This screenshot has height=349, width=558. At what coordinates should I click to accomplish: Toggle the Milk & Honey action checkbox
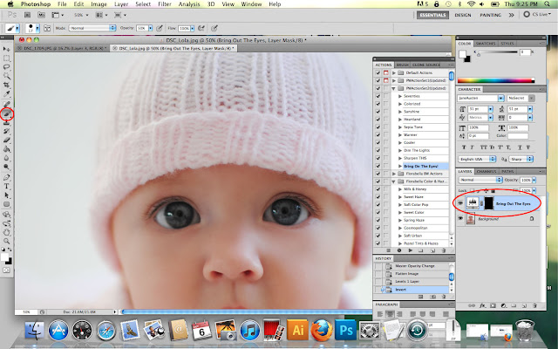point(378,189)
